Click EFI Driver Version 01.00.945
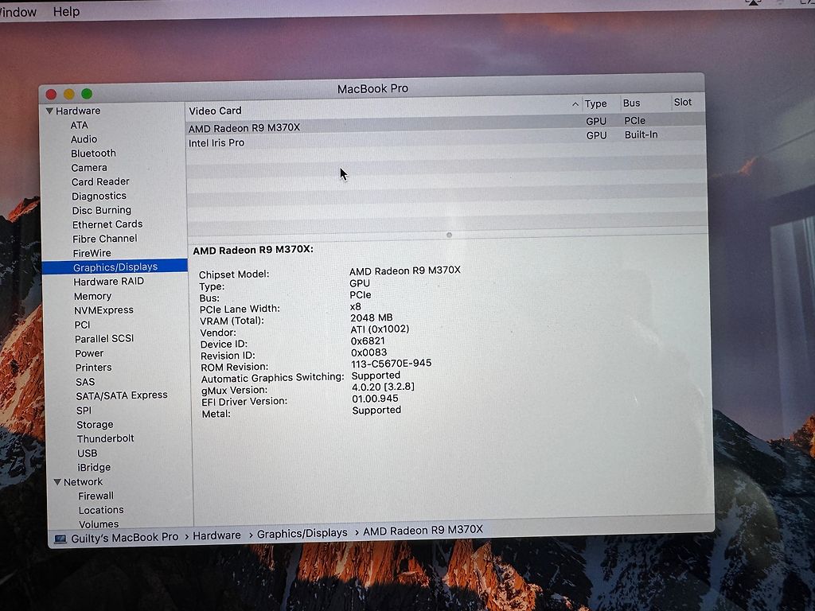 coord(376,399)
